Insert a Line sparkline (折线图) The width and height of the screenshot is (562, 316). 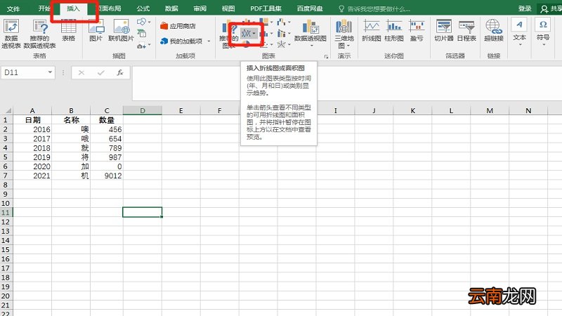(372, 30)
